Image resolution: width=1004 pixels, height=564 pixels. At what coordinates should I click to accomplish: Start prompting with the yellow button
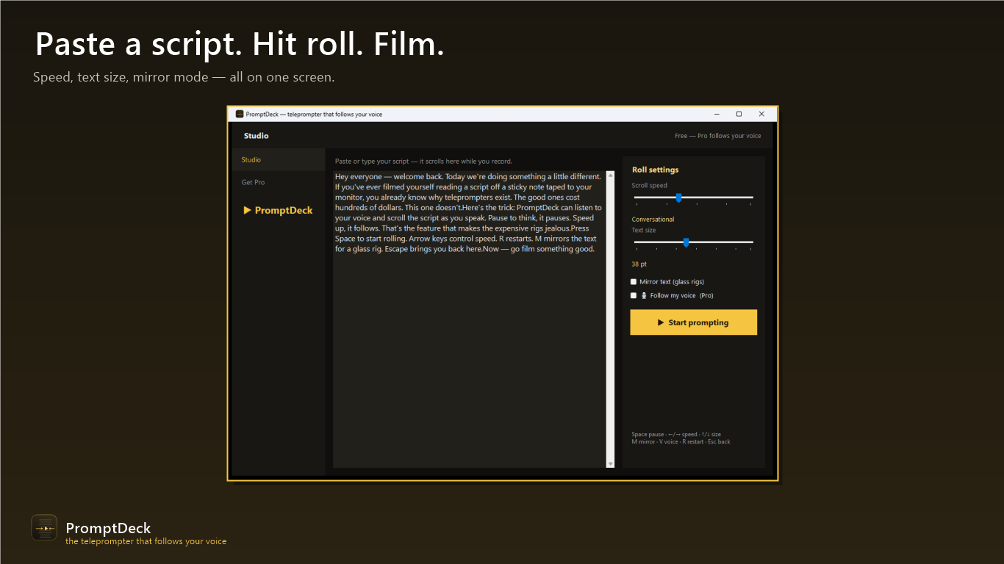pyautogui.click(x=693, y=322)
